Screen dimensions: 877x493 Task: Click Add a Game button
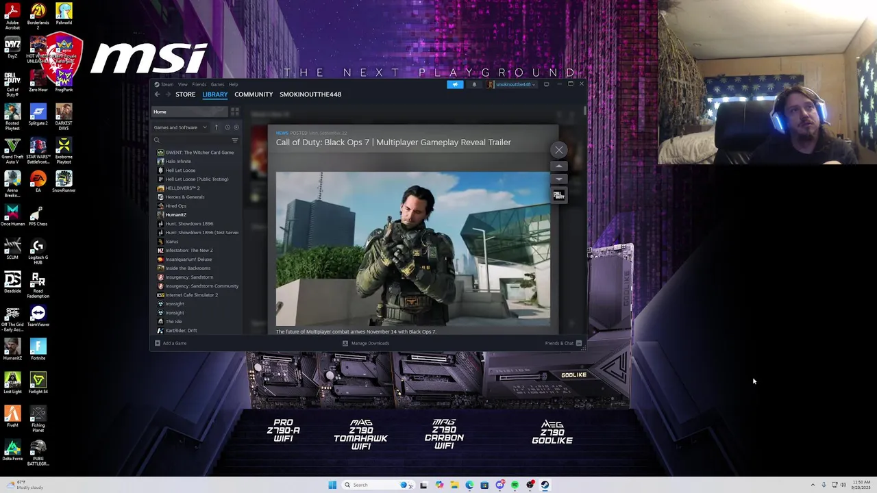(171, 343)
